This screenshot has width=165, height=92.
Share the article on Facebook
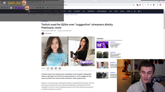(48, 68)
